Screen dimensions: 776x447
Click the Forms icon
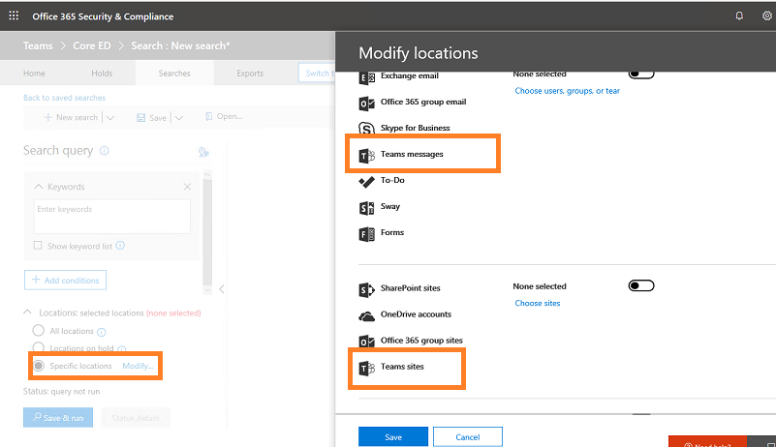pyautogui.click(x=367, y=234)
